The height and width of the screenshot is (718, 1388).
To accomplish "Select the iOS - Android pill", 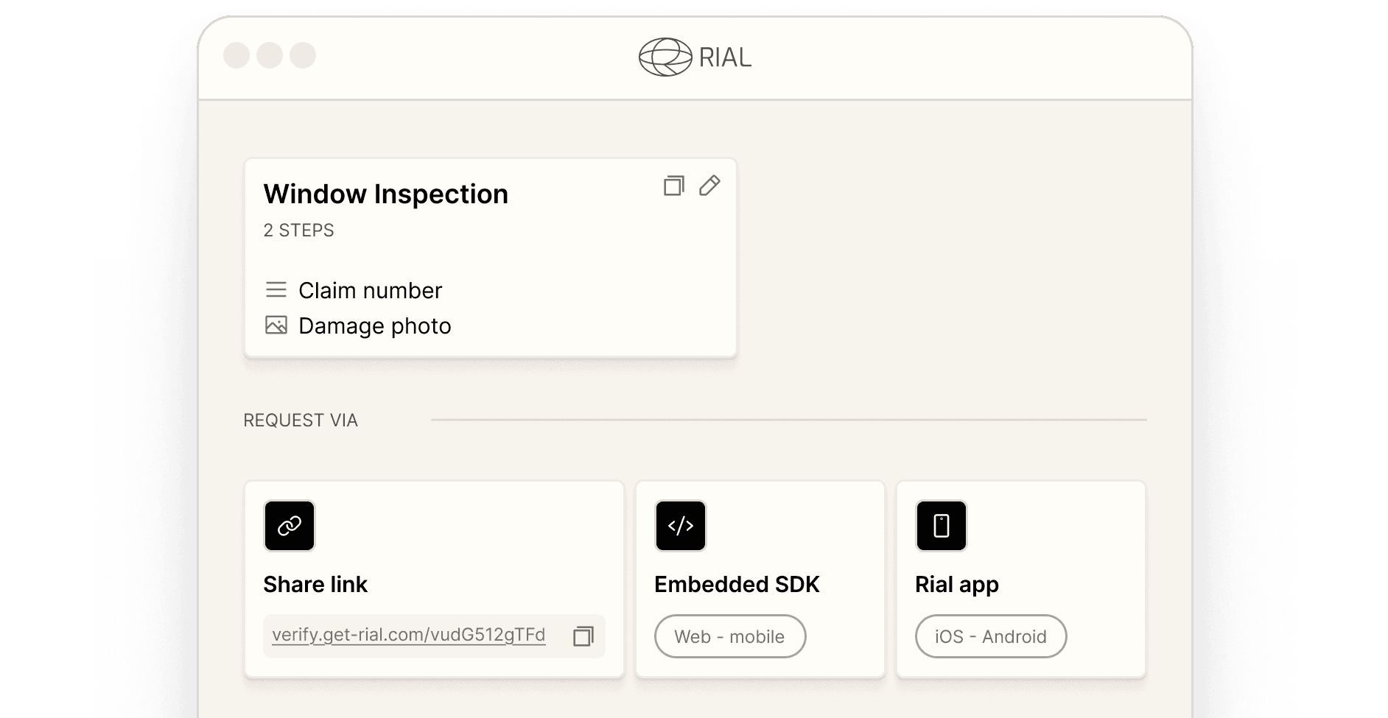I will [991, 636].
